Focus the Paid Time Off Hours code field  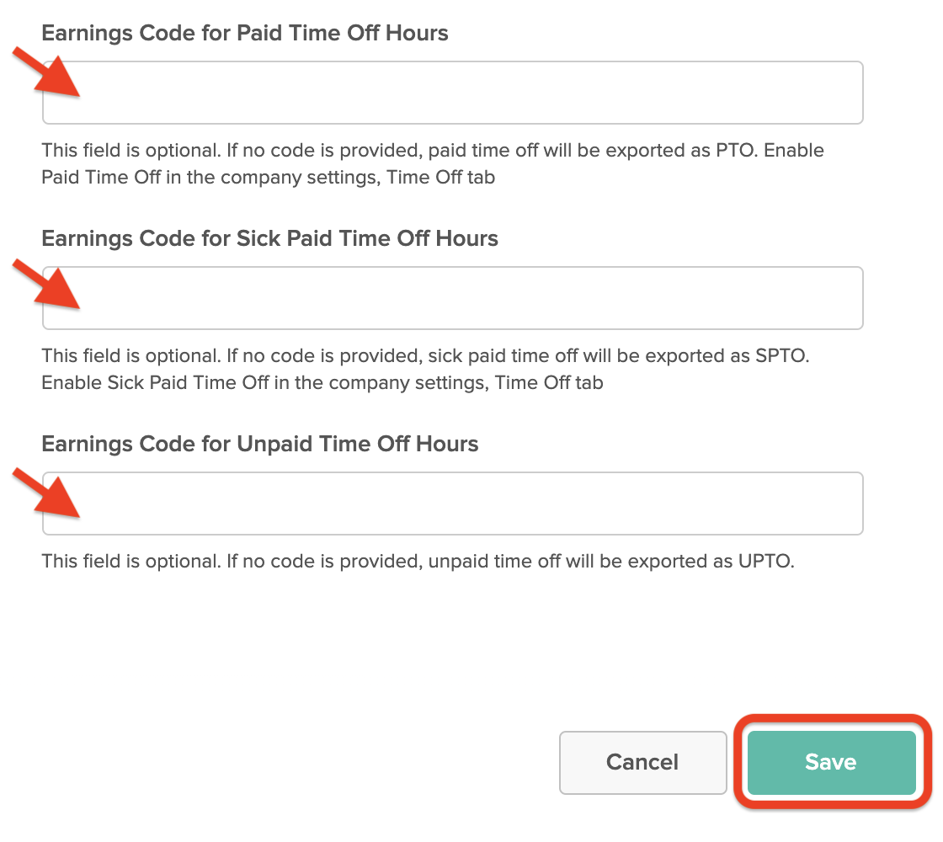(x=453, y=93)
